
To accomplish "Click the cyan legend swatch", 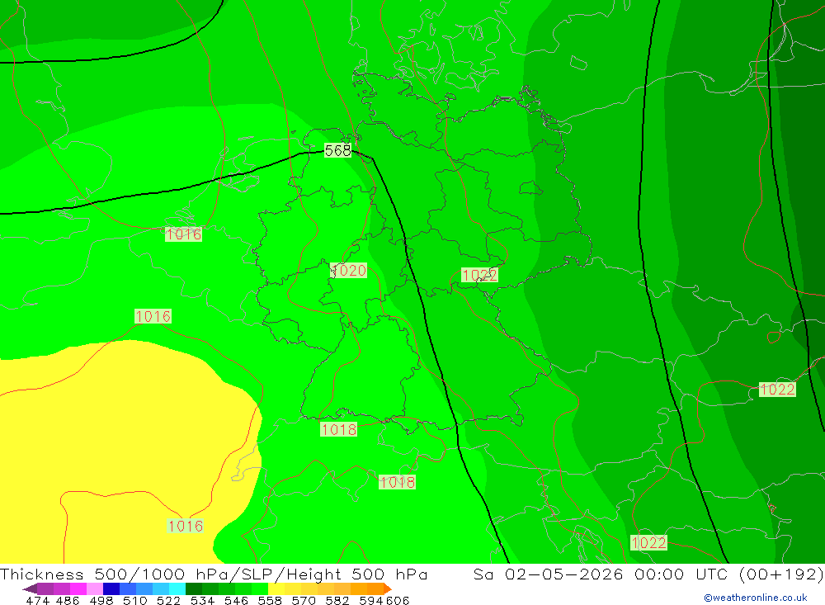I will (x=177, y=588).
